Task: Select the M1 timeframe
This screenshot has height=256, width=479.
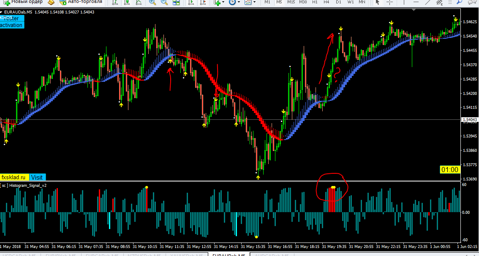Action: point(267,2)
